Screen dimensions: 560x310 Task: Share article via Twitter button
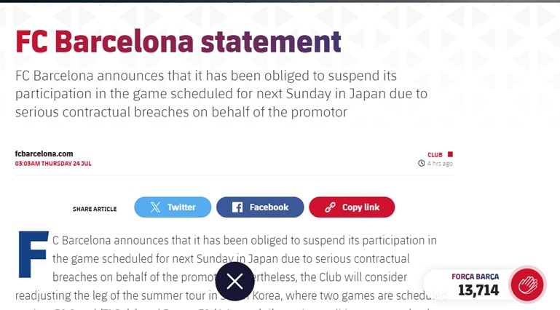(173, 207)
